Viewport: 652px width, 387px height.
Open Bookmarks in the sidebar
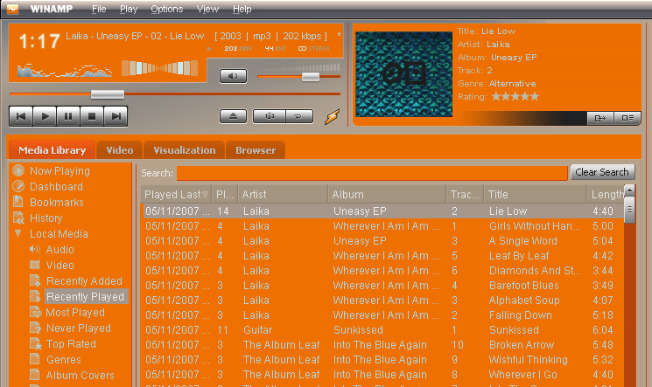[x=57, y=202]
